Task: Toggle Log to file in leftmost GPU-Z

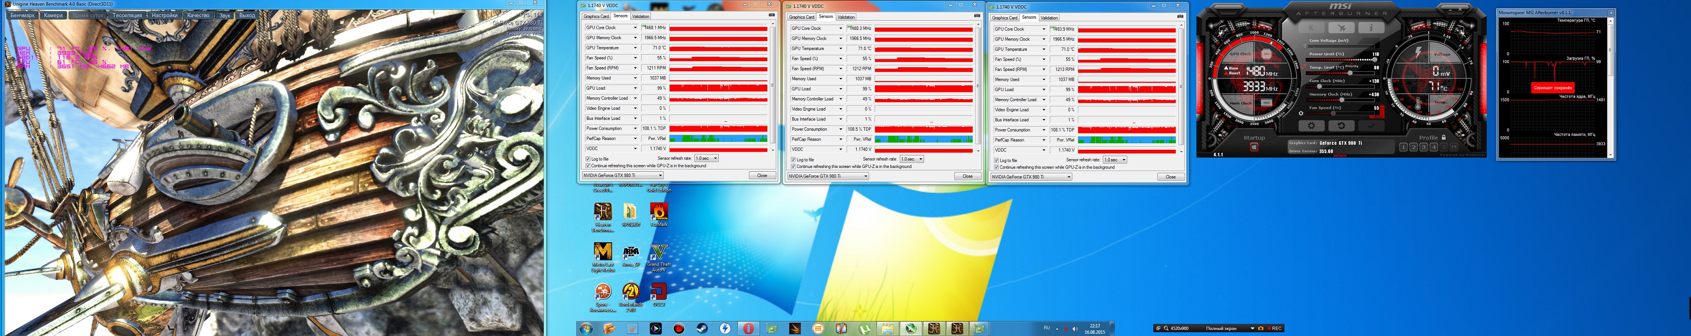Action: pos(587,159)
